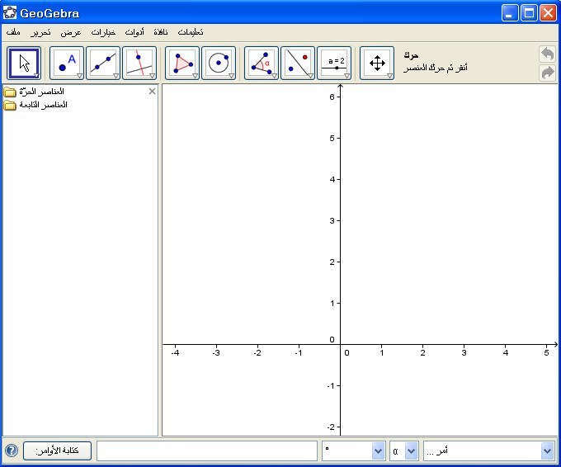The height and width of the screenshot is (467, 561).
Task: Choose the Move drawing pad tool
Action: tap(377, 63)
